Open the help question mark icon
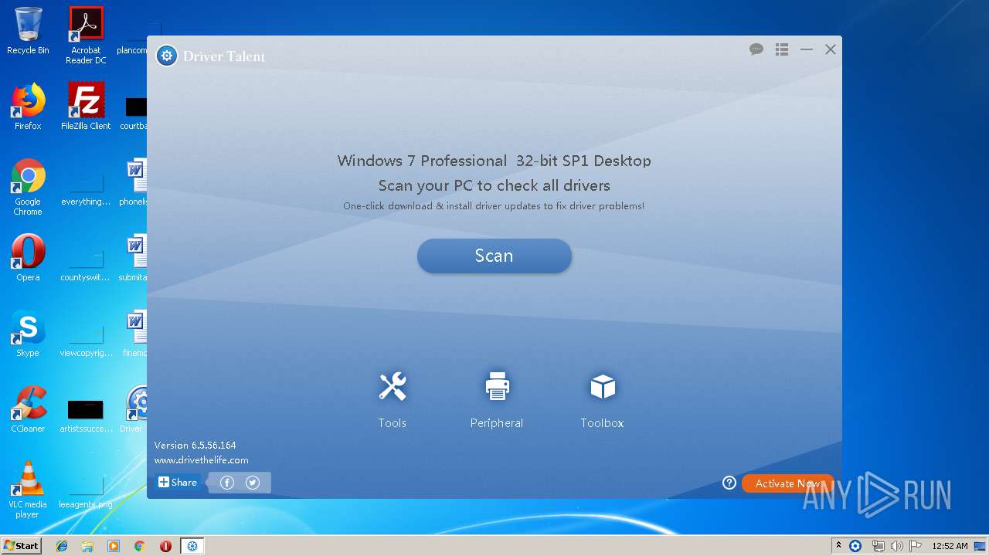The width and height of the screenshot is (989, 556). pyautogui.click(x=729, y=483)
